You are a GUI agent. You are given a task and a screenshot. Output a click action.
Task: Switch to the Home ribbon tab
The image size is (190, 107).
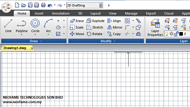click(22, 13)
